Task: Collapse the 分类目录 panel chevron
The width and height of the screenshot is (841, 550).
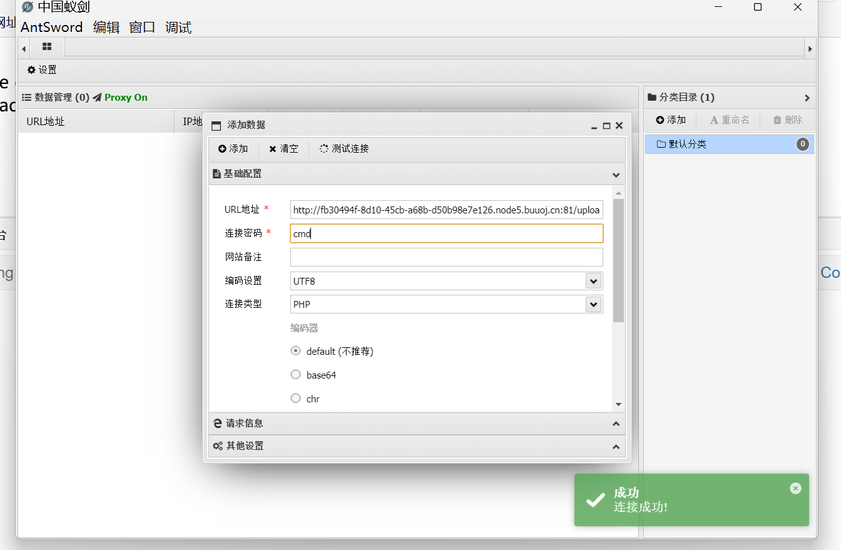Action: 807,98
